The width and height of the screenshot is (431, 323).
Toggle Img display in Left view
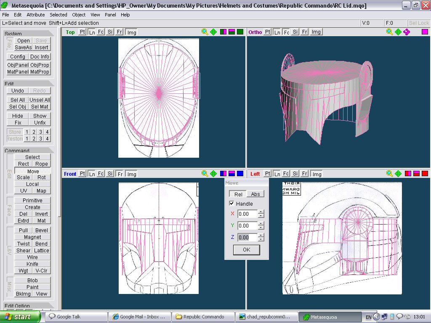point(317,174)
